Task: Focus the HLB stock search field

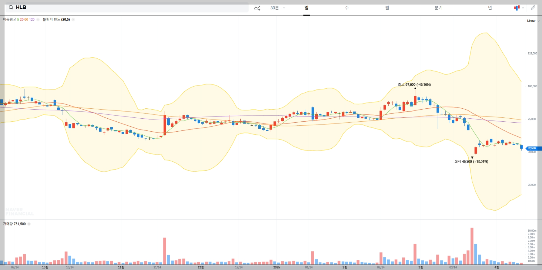Action: point(127,8)
